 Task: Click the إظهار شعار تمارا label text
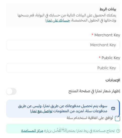pos(94,91)
